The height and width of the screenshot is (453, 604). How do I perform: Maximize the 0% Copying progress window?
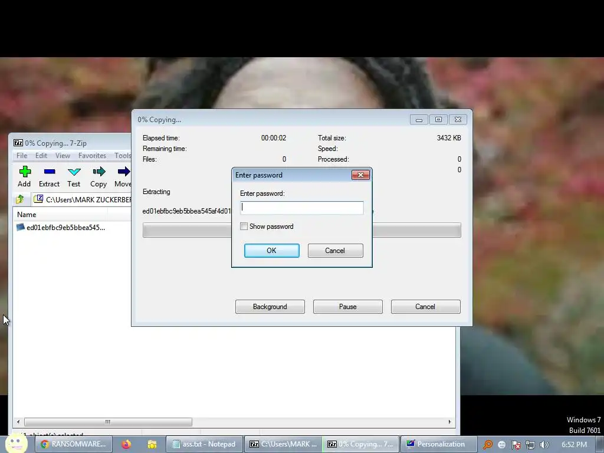pos(438,119)
